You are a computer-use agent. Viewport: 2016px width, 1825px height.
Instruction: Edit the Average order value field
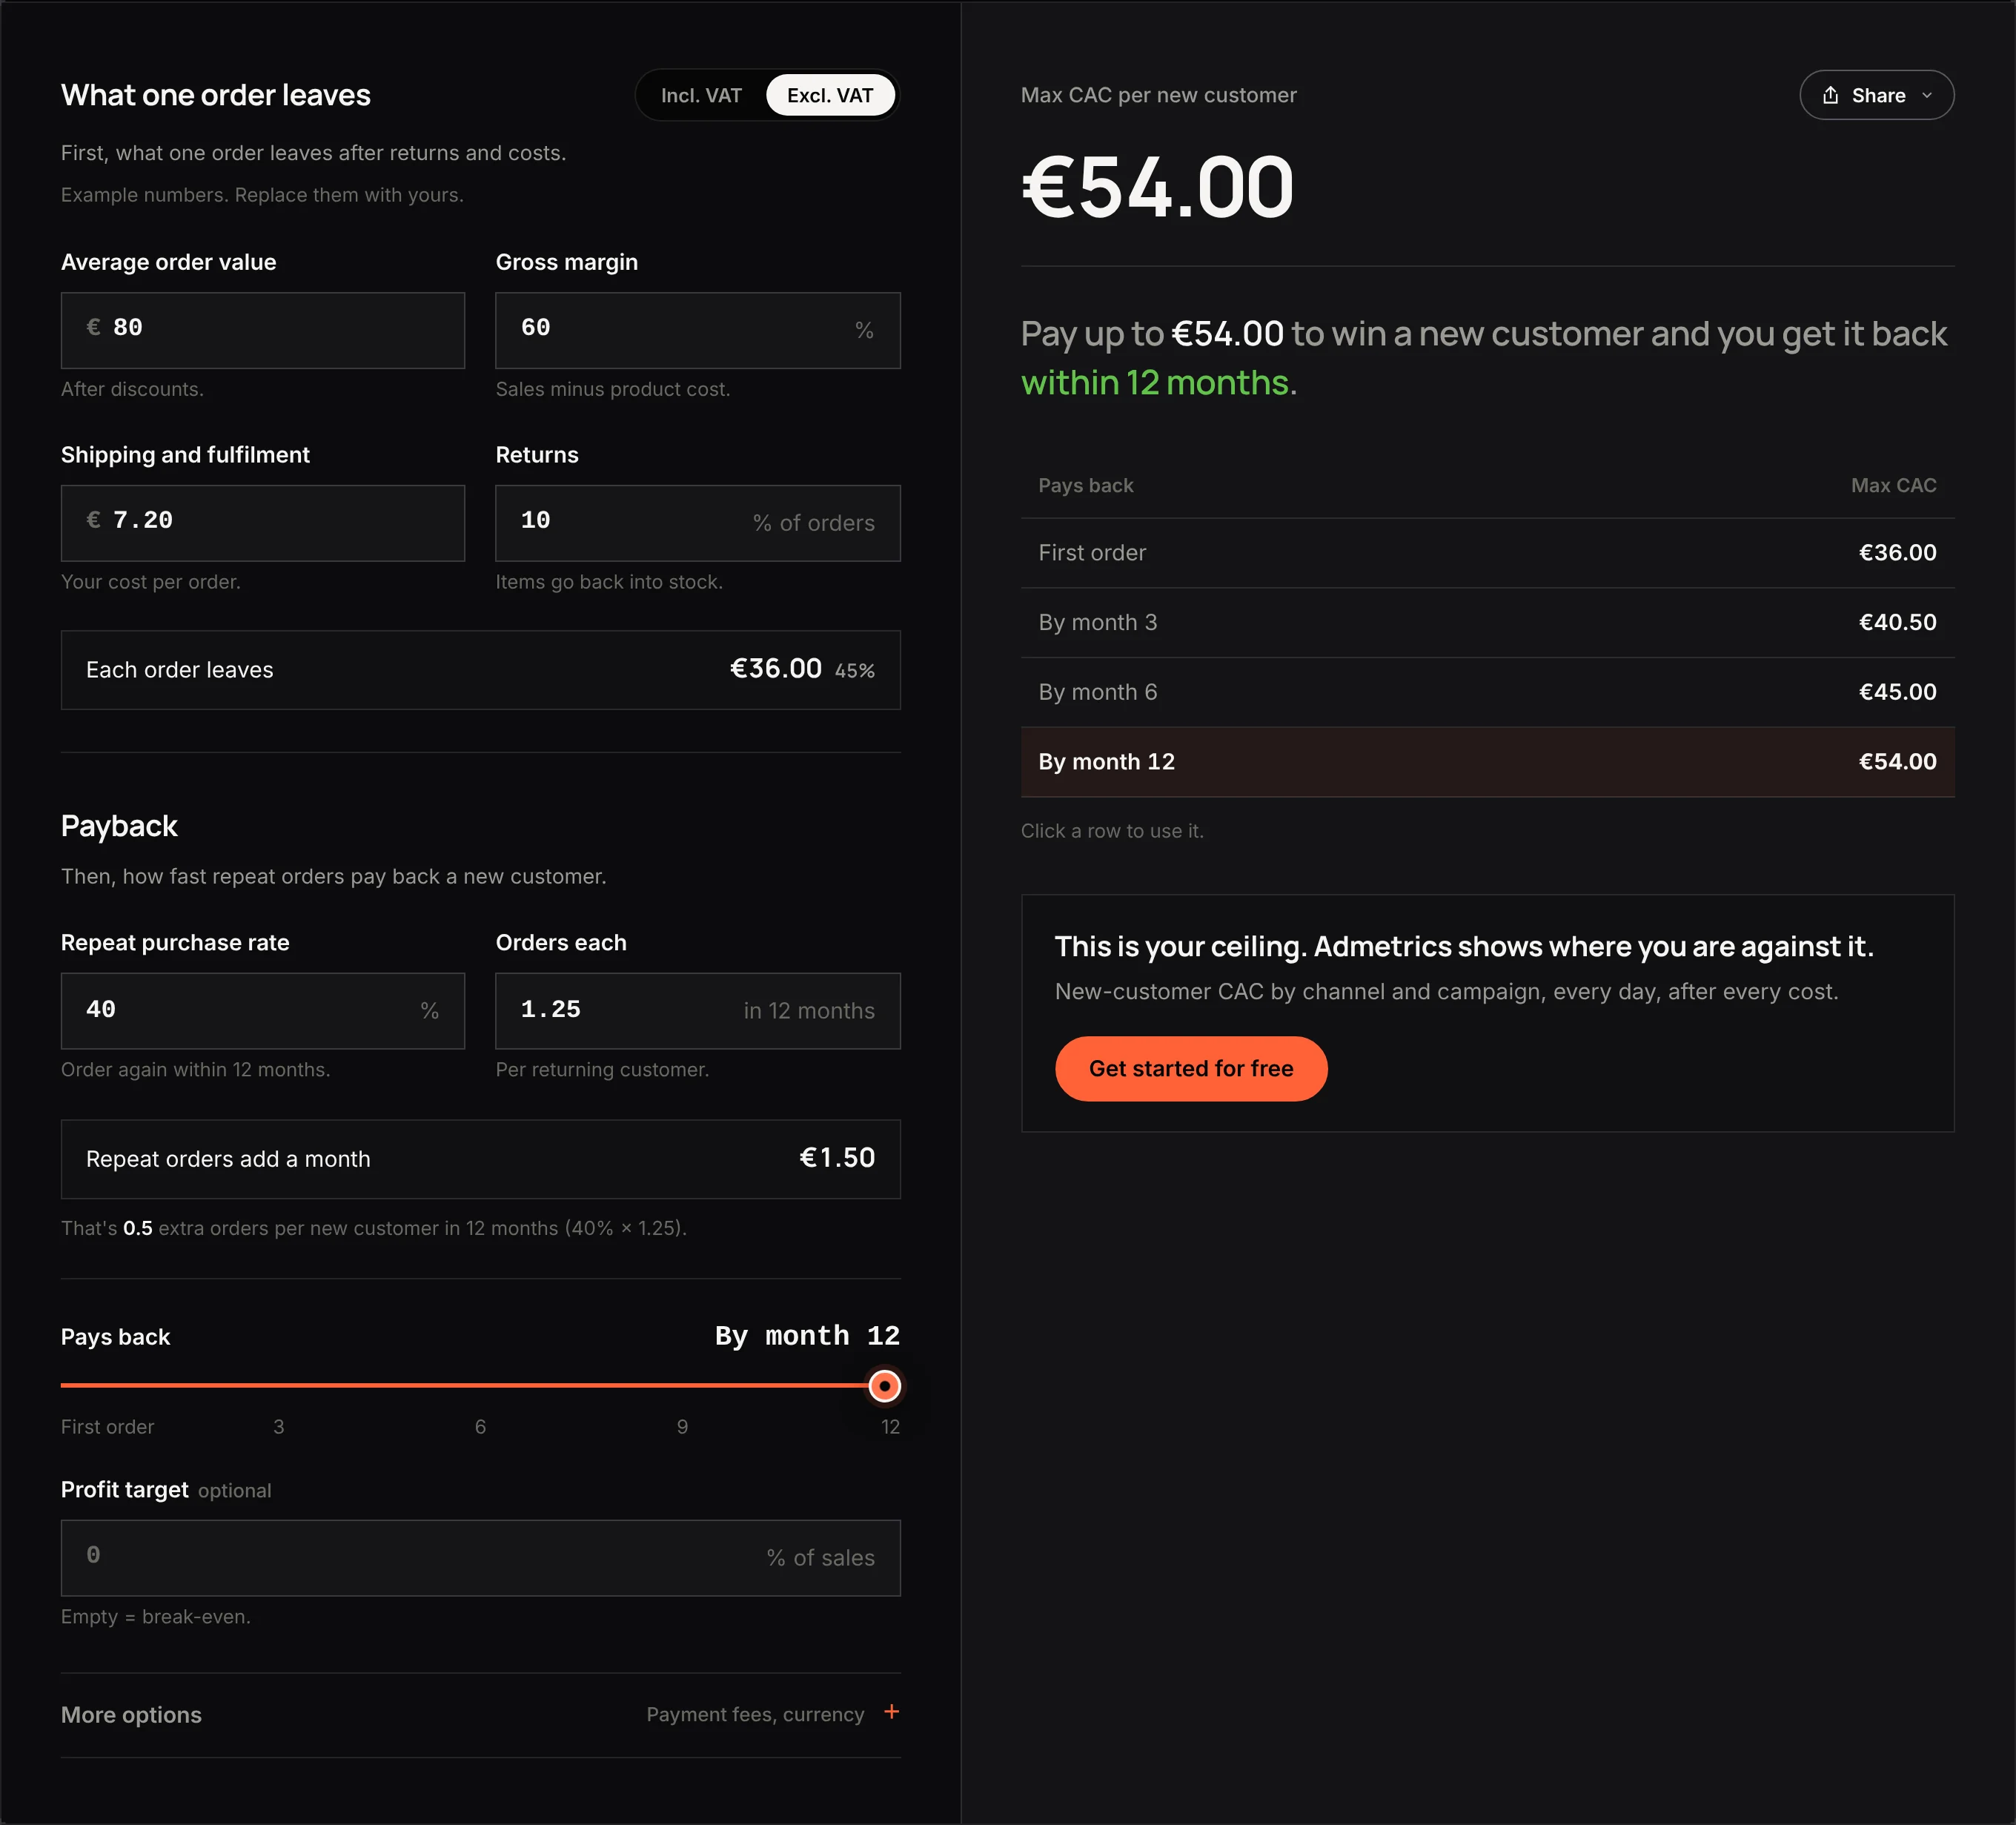tap(263, 330)
